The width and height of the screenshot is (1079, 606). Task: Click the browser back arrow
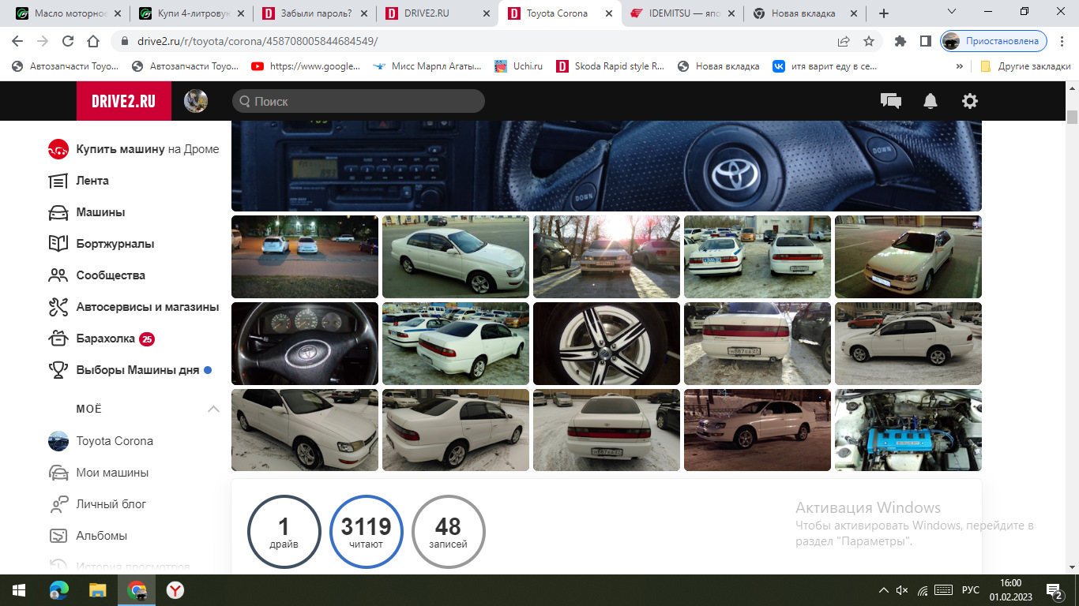[x=17, y=41]
